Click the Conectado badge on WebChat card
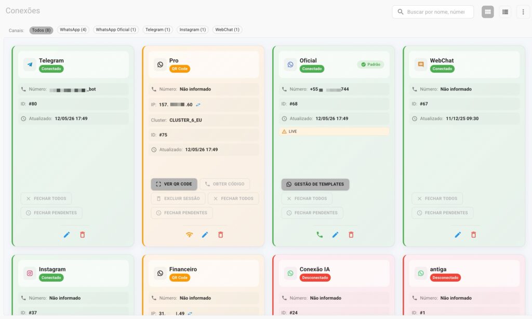This screenshot has height=319, width=532. 442,69
